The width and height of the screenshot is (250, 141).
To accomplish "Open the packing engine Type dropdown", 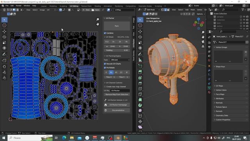I will pyautogui.click(x=120, y=60).
